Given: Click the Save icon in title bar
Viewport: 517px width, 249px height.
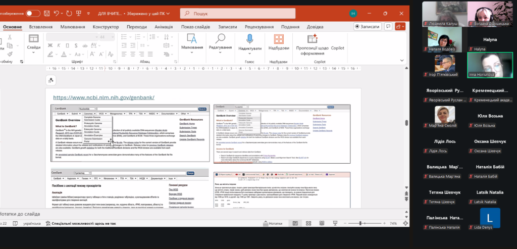Looking at the screenshot, I should [47, 13].
